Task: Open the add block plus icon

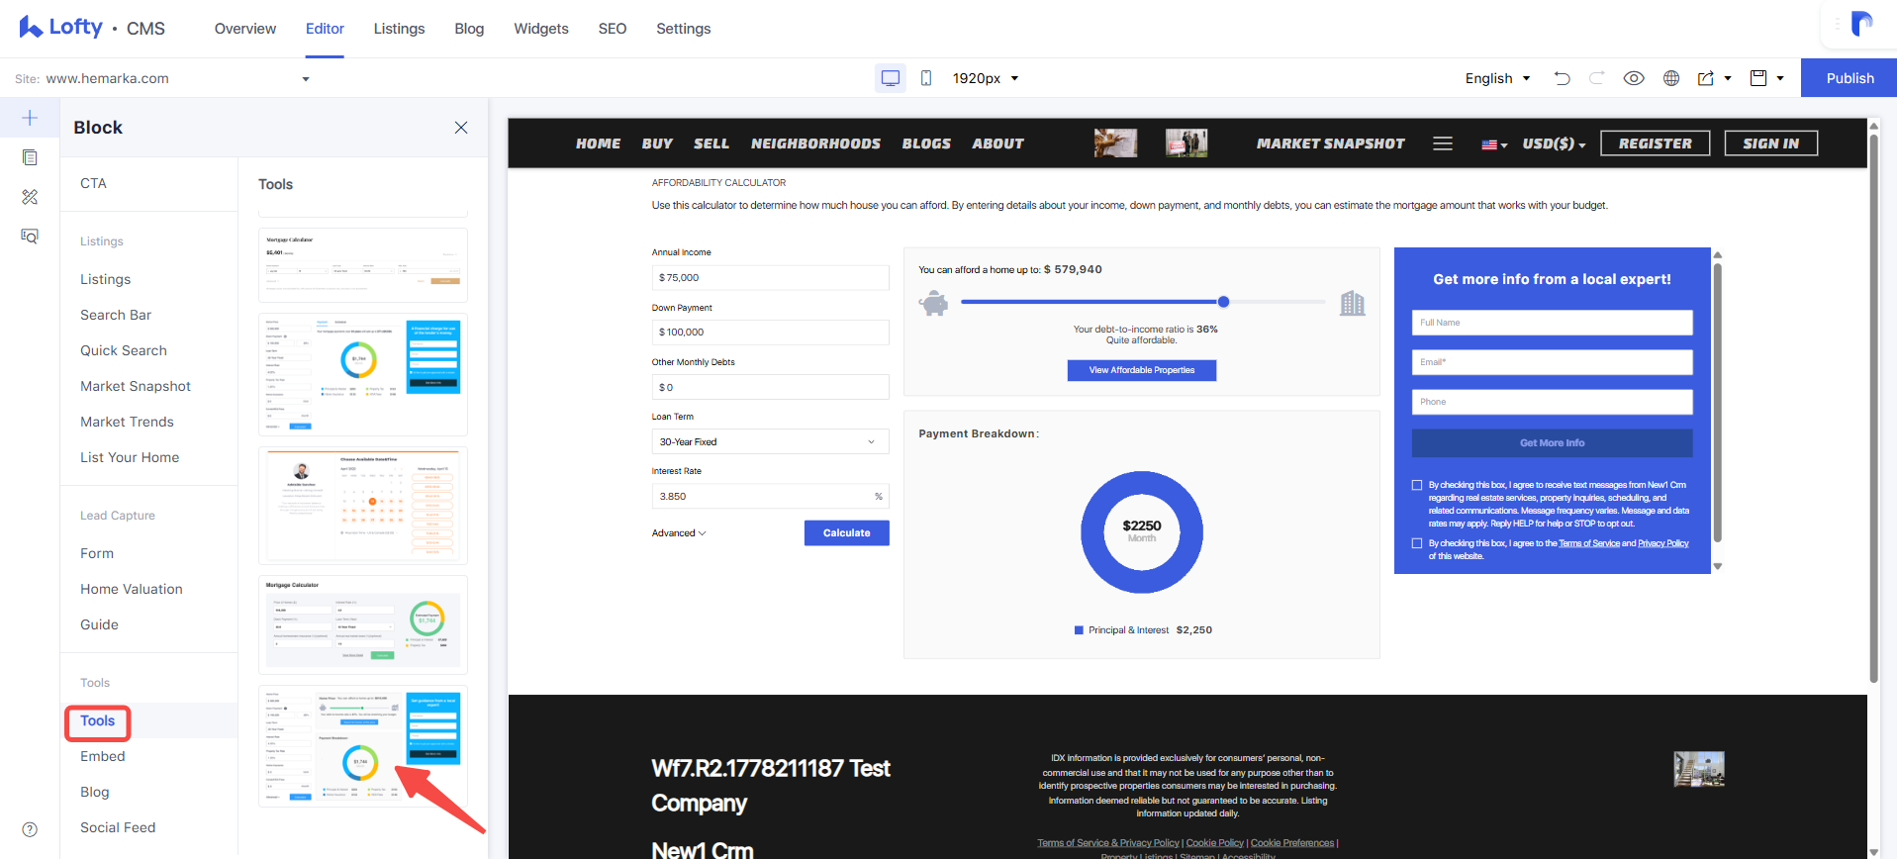Action: (30, 118)
